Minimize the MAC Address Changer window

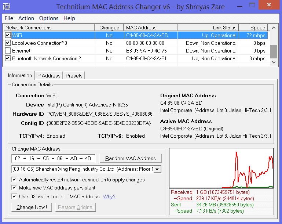tap(240, 6)
